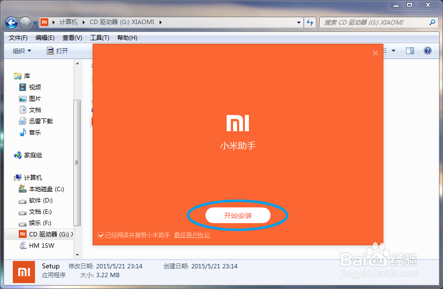Select 计算机 in navigation pane
Viewport: 443px width, 289px height.
33,178
